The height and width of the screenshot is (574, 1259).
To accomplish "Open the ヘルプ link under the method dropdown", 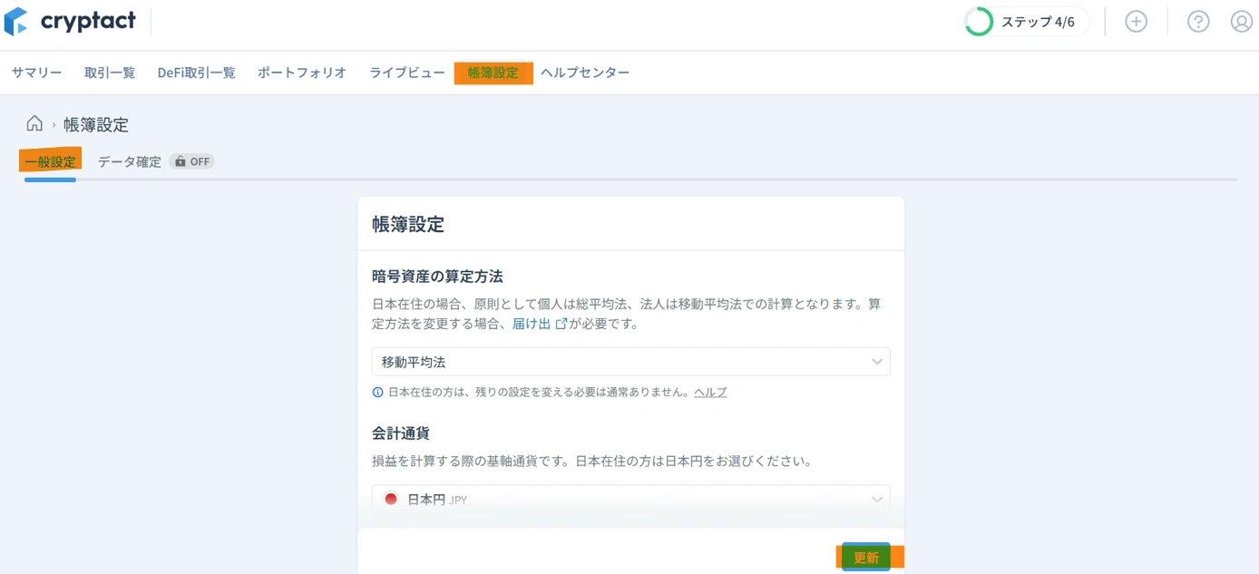I will [710, 392].
